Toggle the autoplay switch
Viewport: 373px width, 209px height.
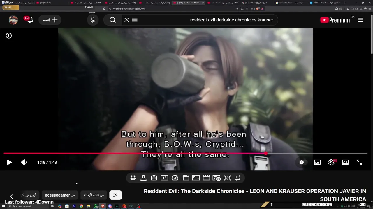tap(302, 162)
